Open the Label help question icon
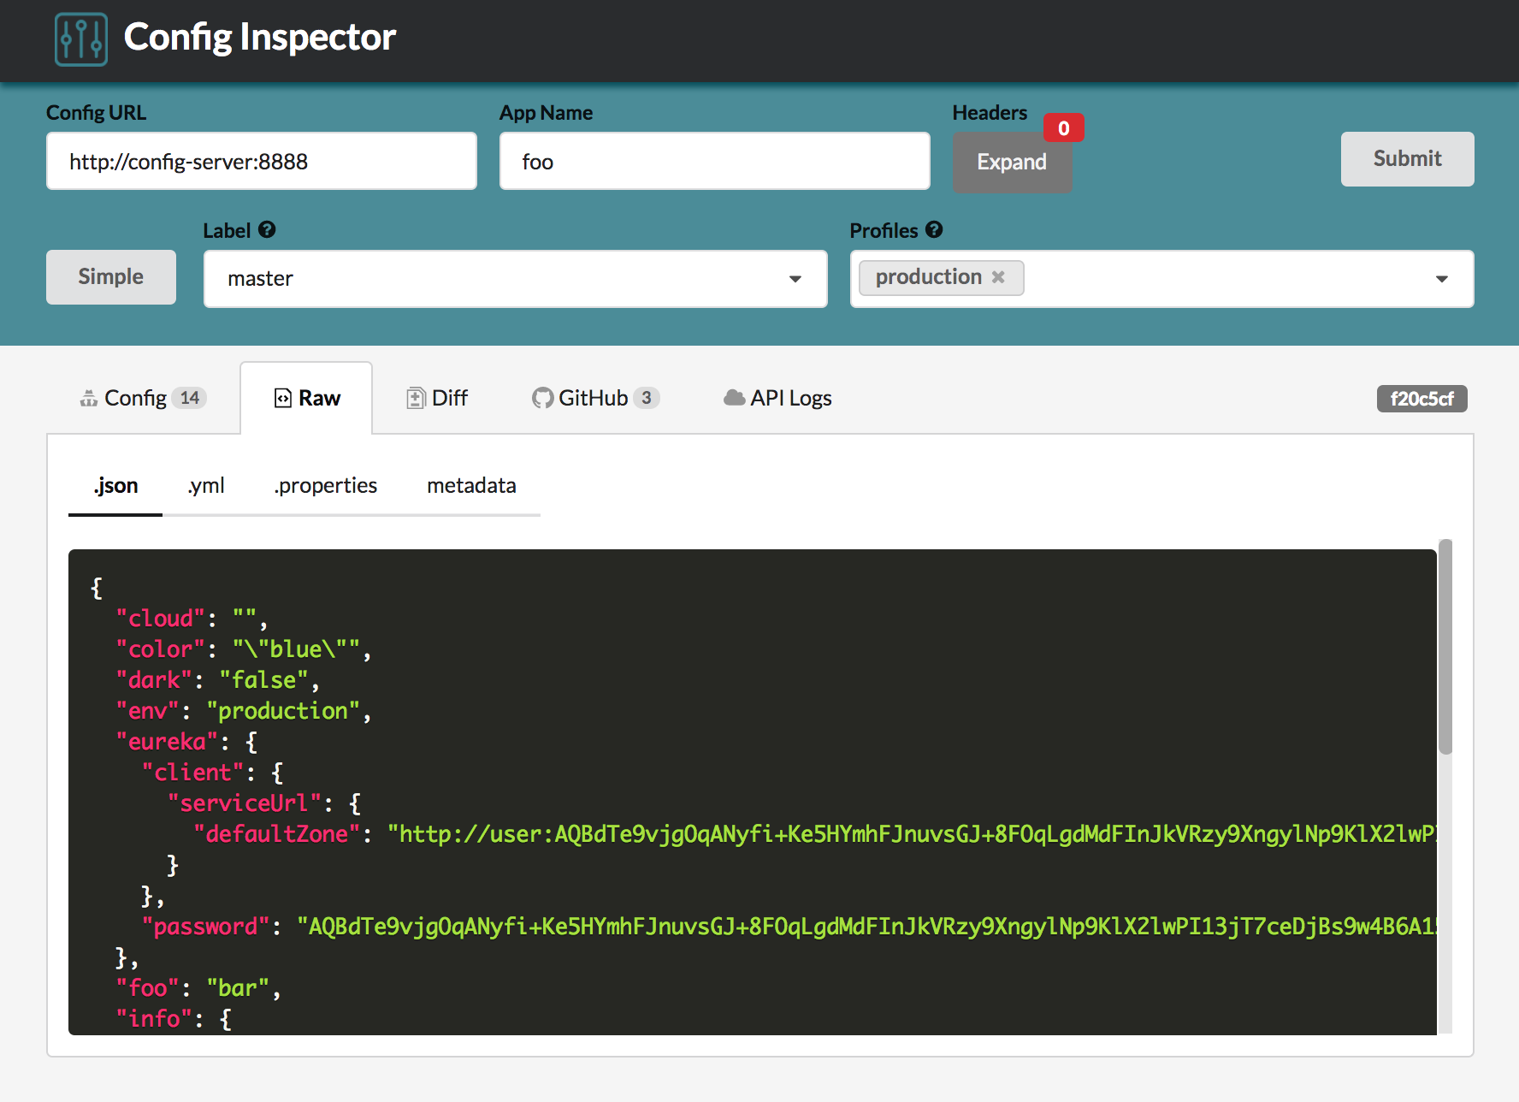The width and height of the screenshot is (1519, 1102). 267,228
